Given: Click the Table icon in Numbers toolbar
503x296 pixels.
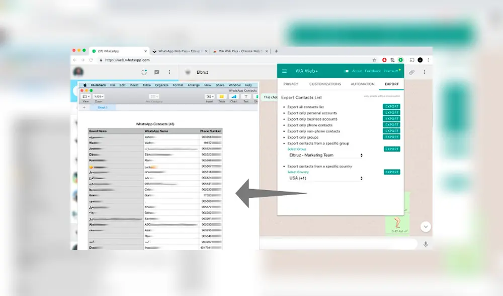Looking at the screenshot, I should pyautogui.click(x=221, y=96).
